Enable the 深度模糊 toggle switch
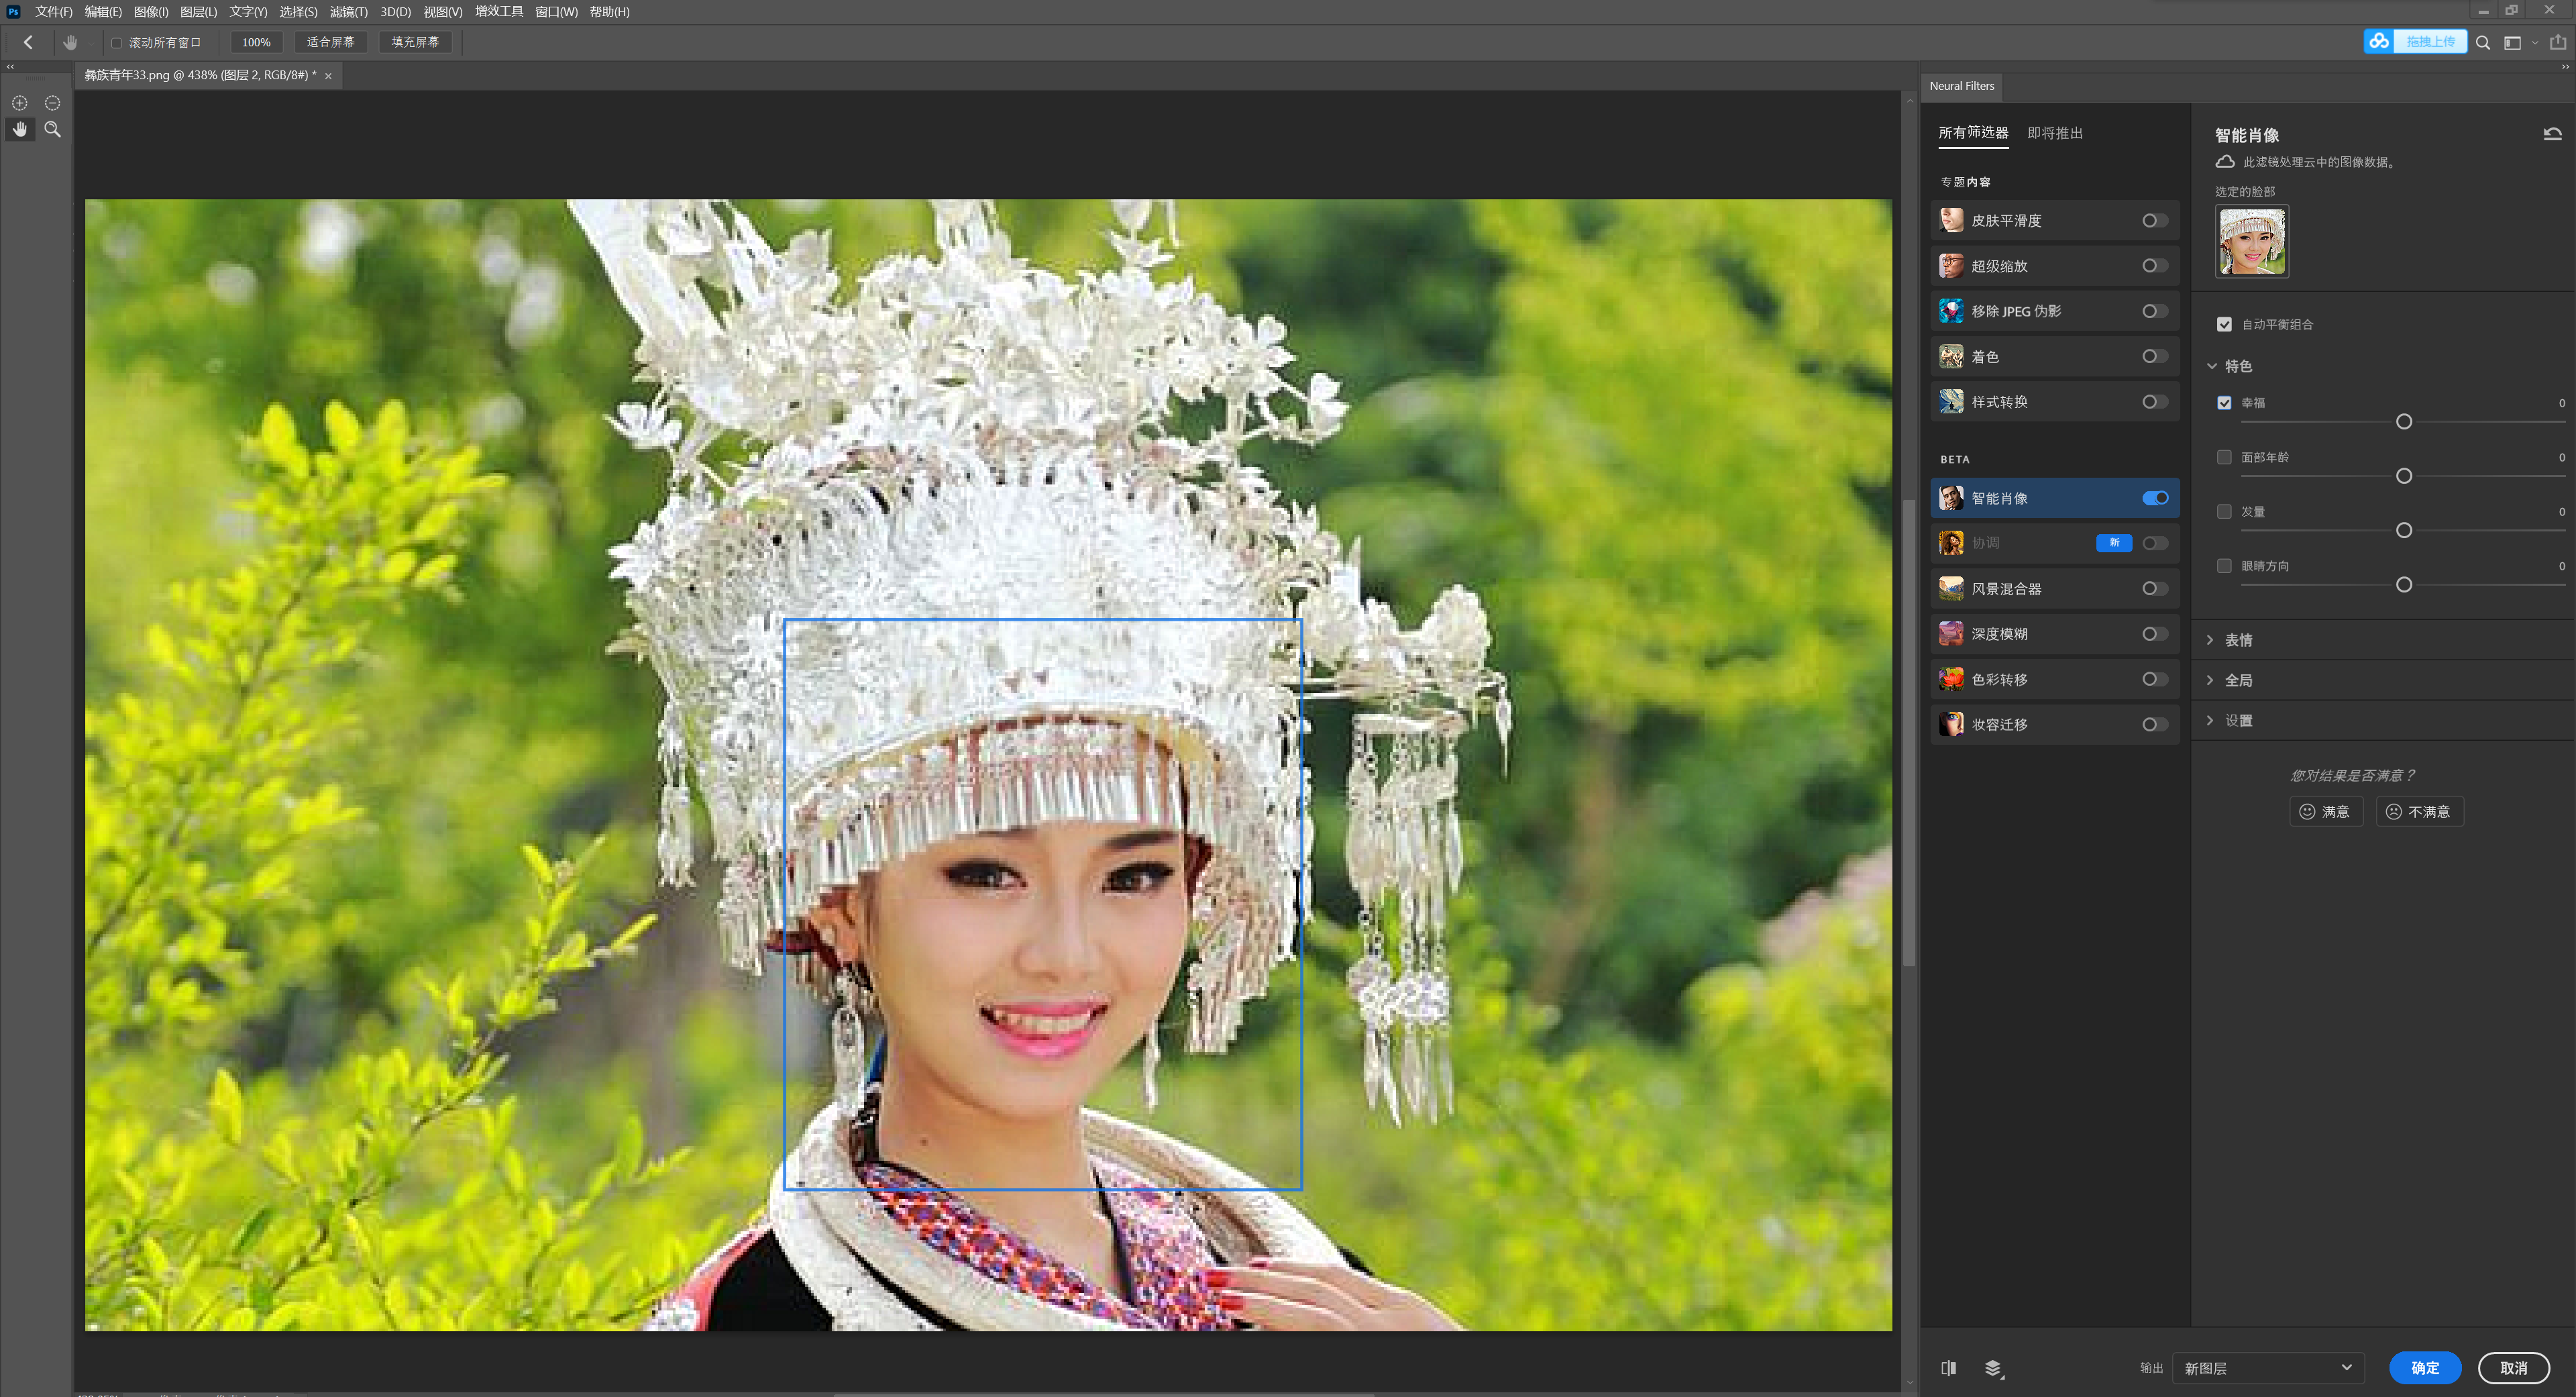Screen dimensions: 2576x1397 click(2155, 633)
